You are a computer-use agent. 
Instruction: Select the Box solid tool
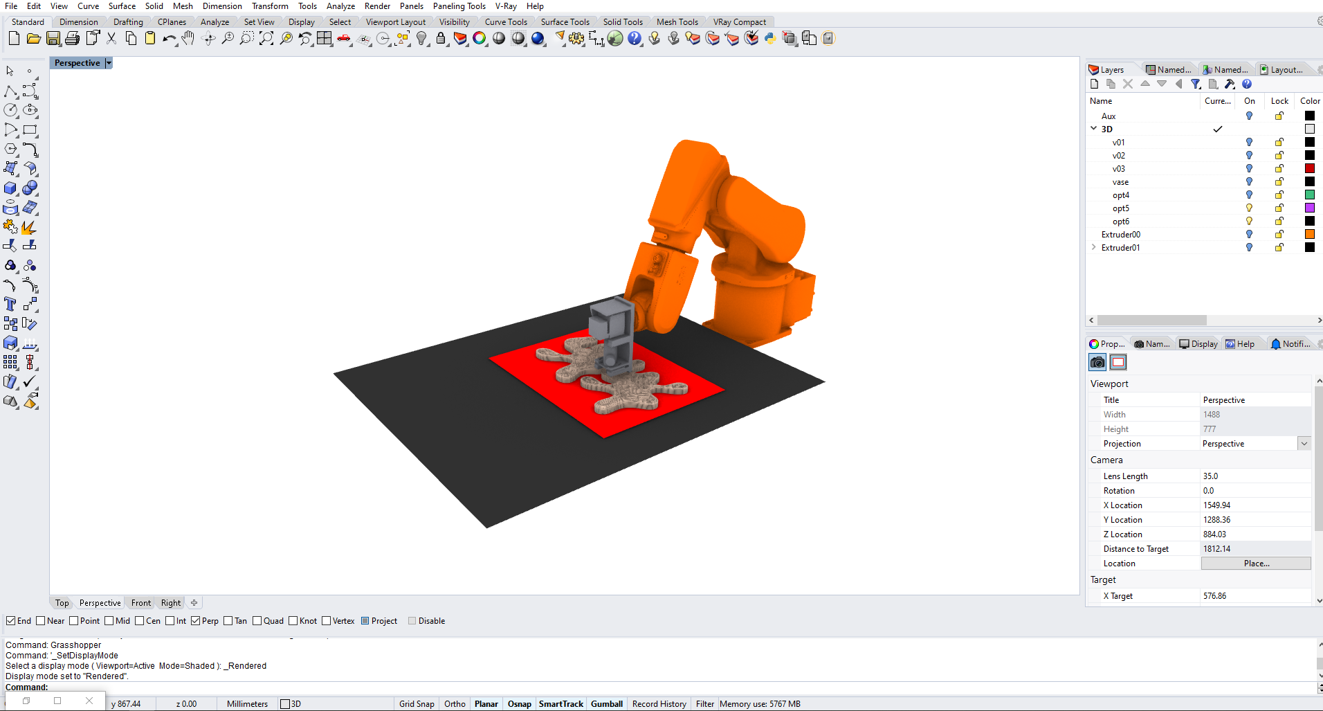[10, 188]
